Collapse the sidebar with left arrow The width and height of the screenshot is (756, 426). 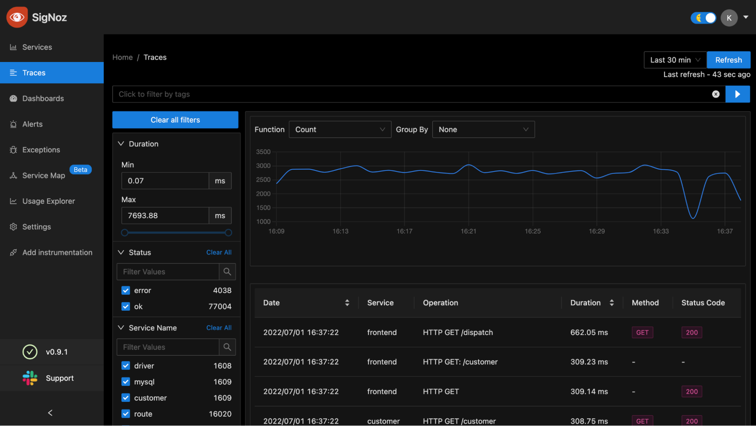50,413
